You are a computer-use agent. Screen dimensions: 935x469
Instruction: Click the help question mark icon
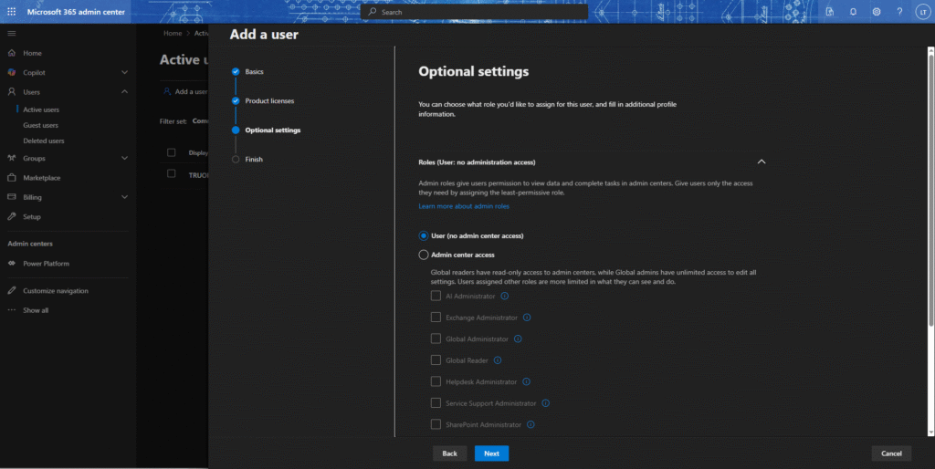(899, 12)
